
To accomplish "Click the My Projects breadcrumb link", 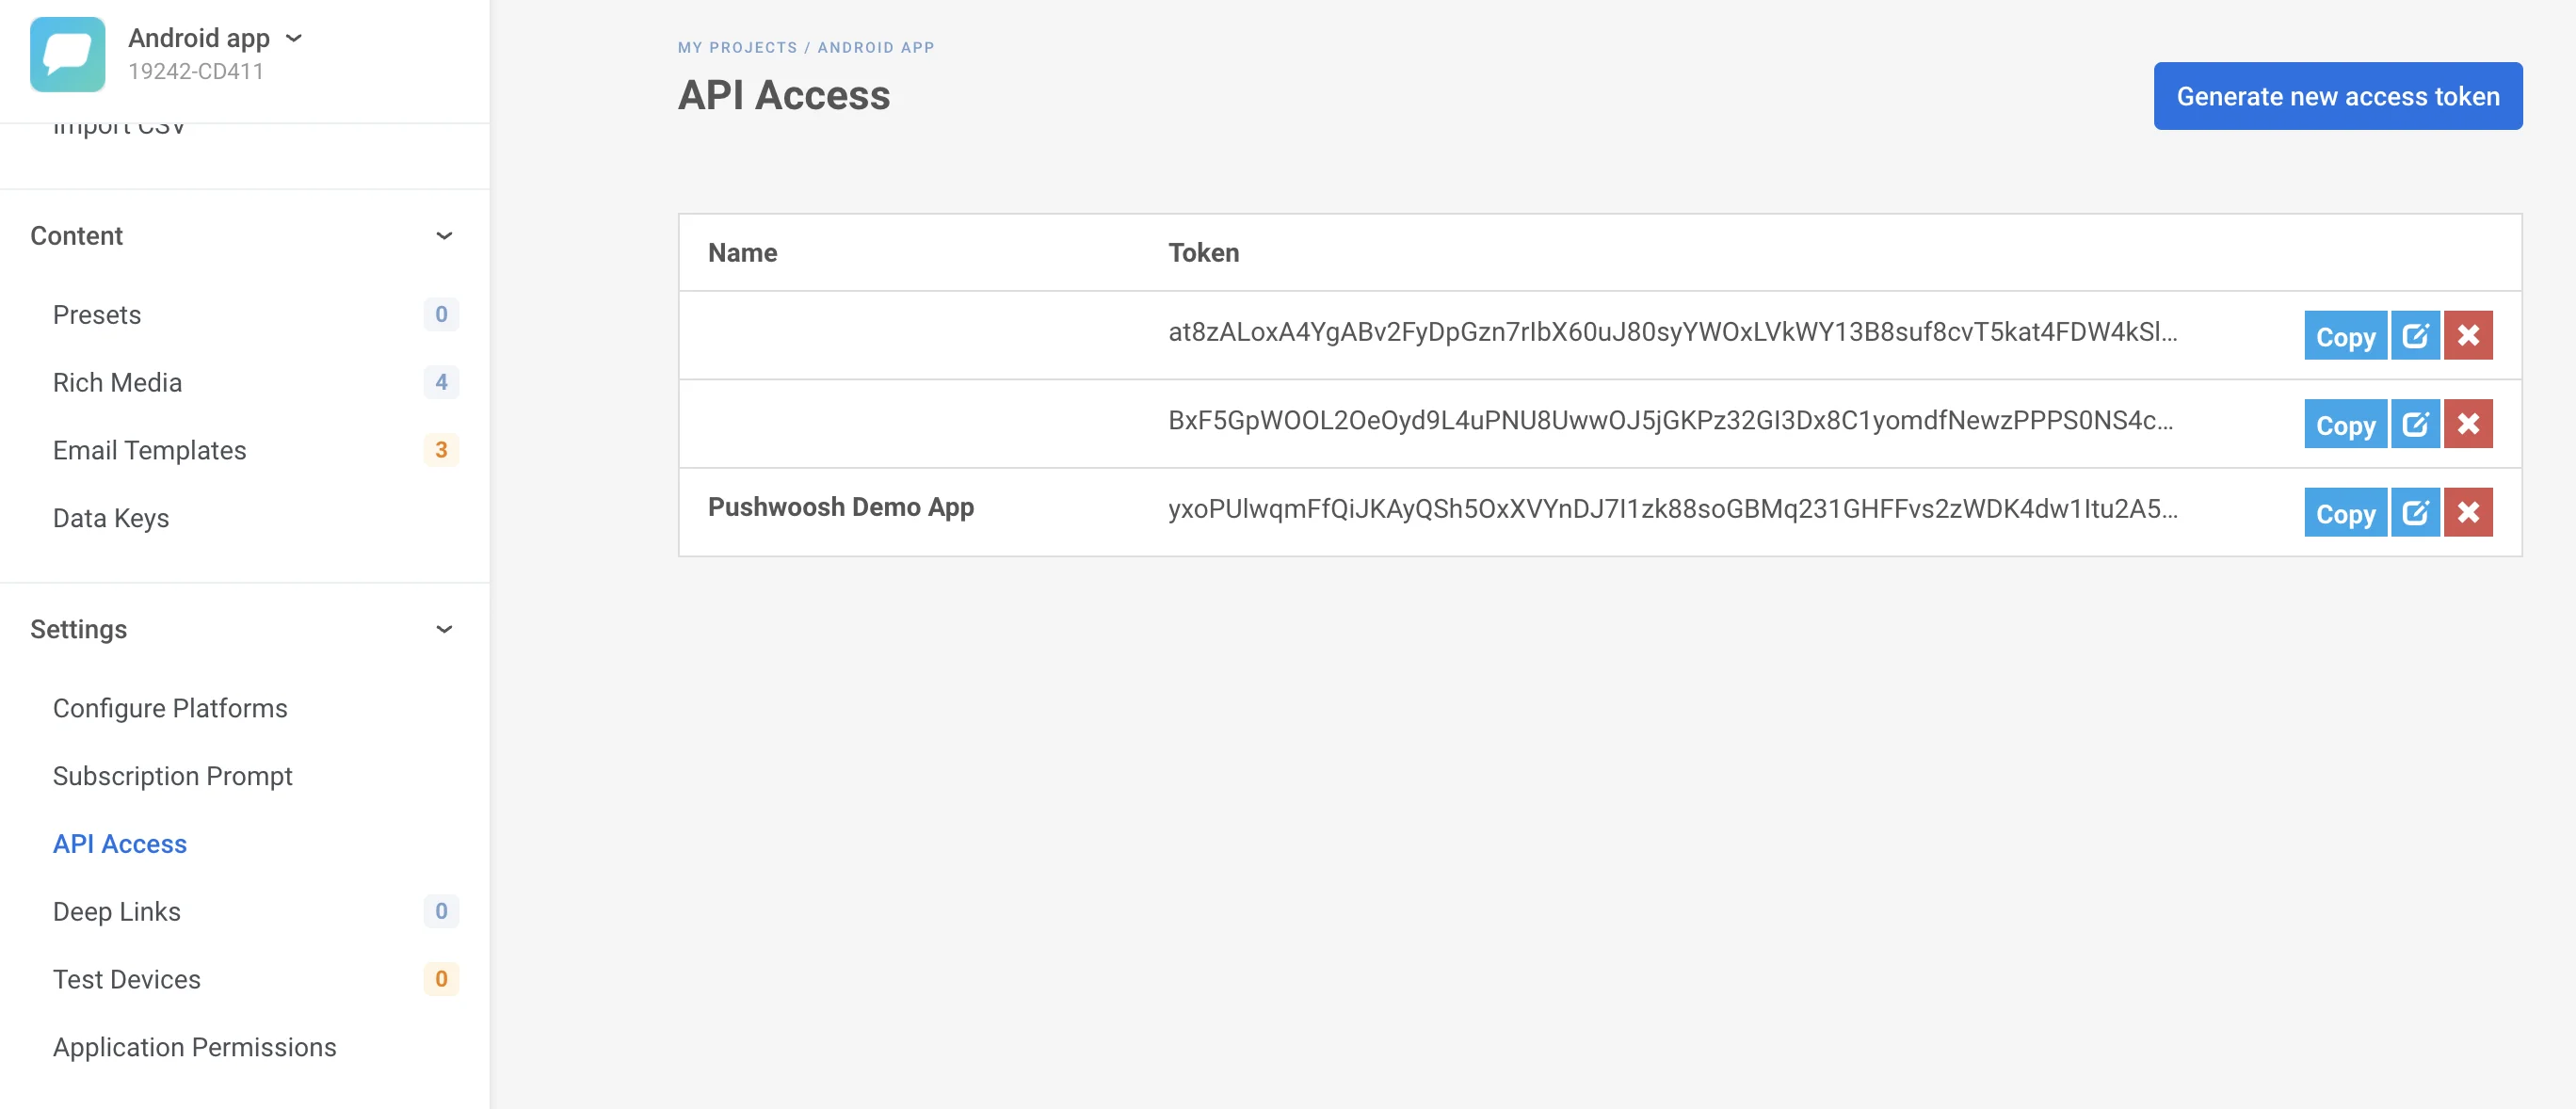I will tap(737, 47).
